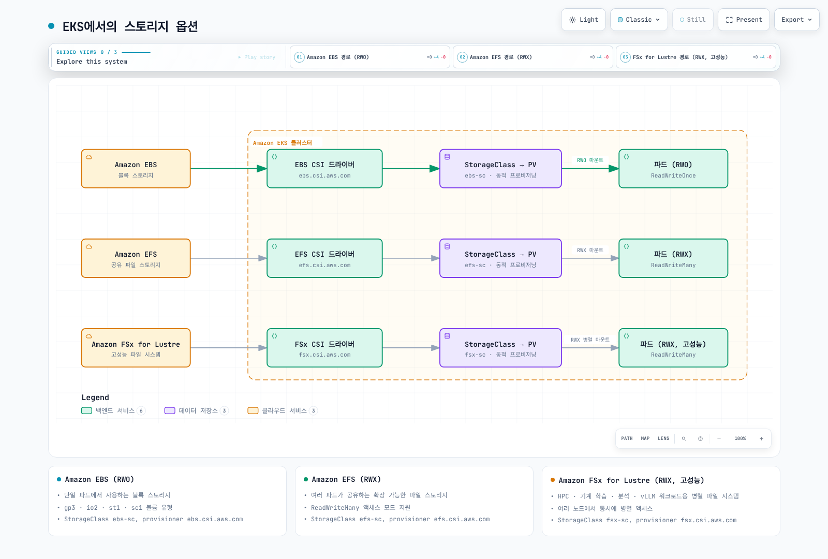Click the 'Amazon EFS (RWX)' card heading
Image resolution: width=828 pixels, height=559 pixels.
(346, 479)
